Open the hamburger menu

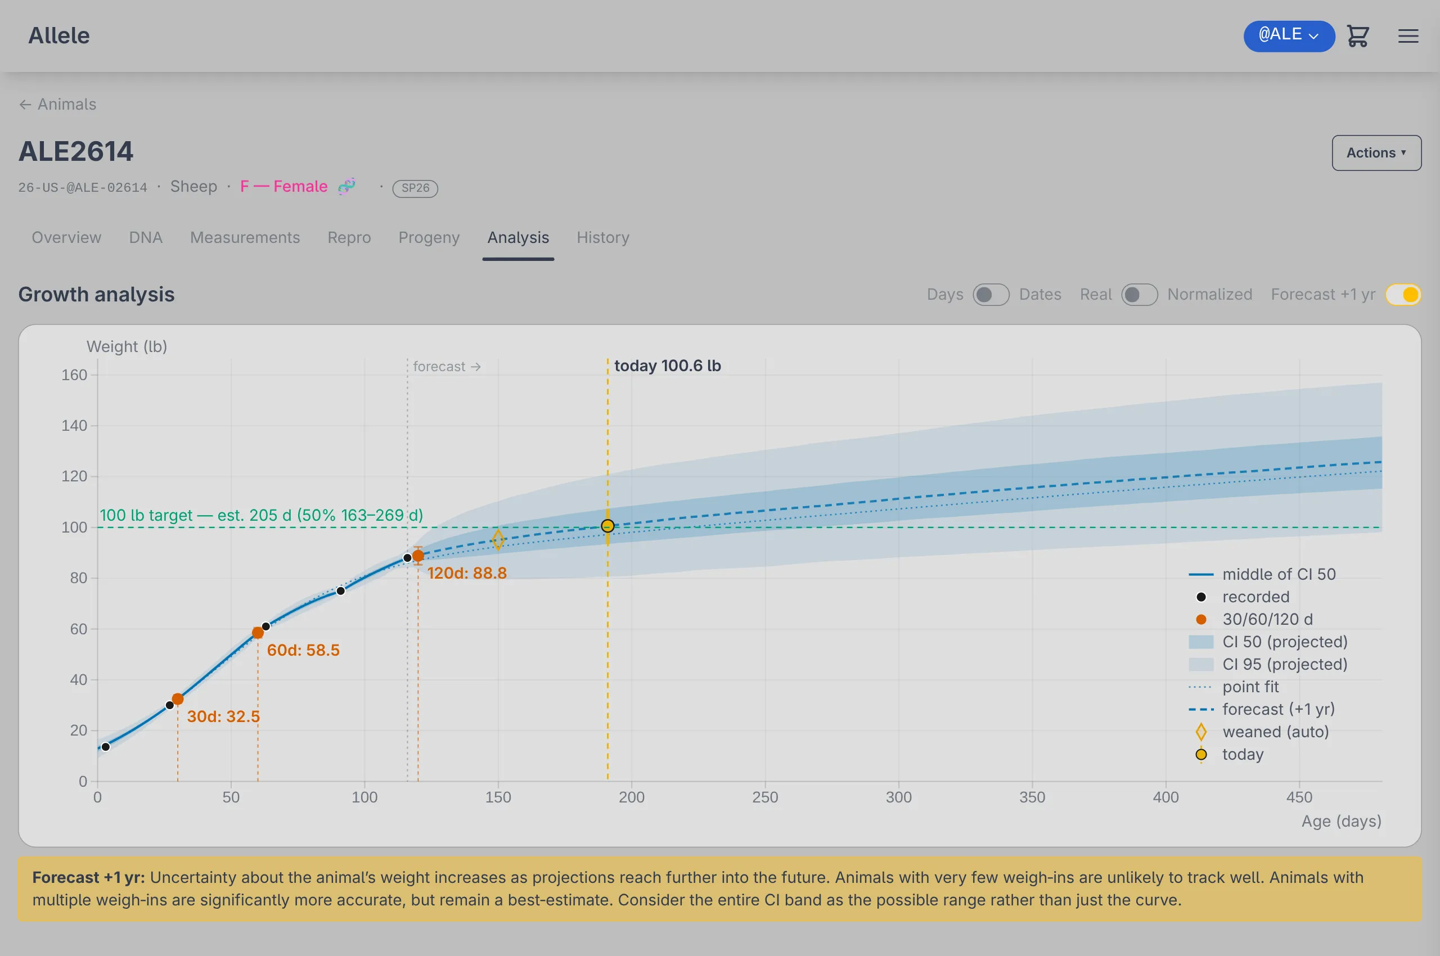[x=1408, y=36]
